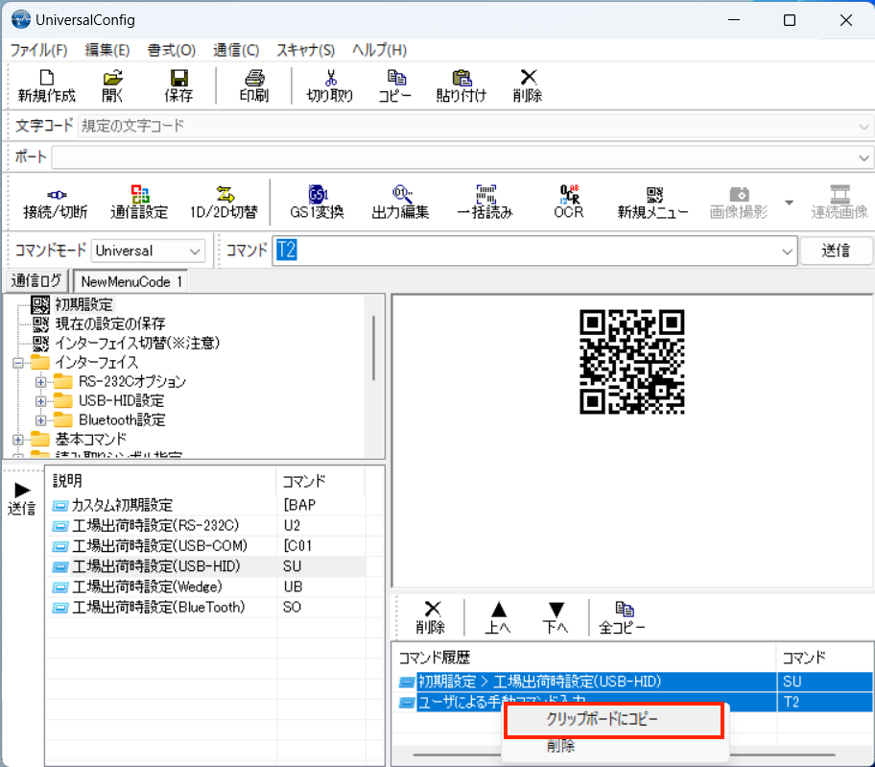Open the スキャナ(S) menu
The image size is (875, 767).
[x=305, y=50]
